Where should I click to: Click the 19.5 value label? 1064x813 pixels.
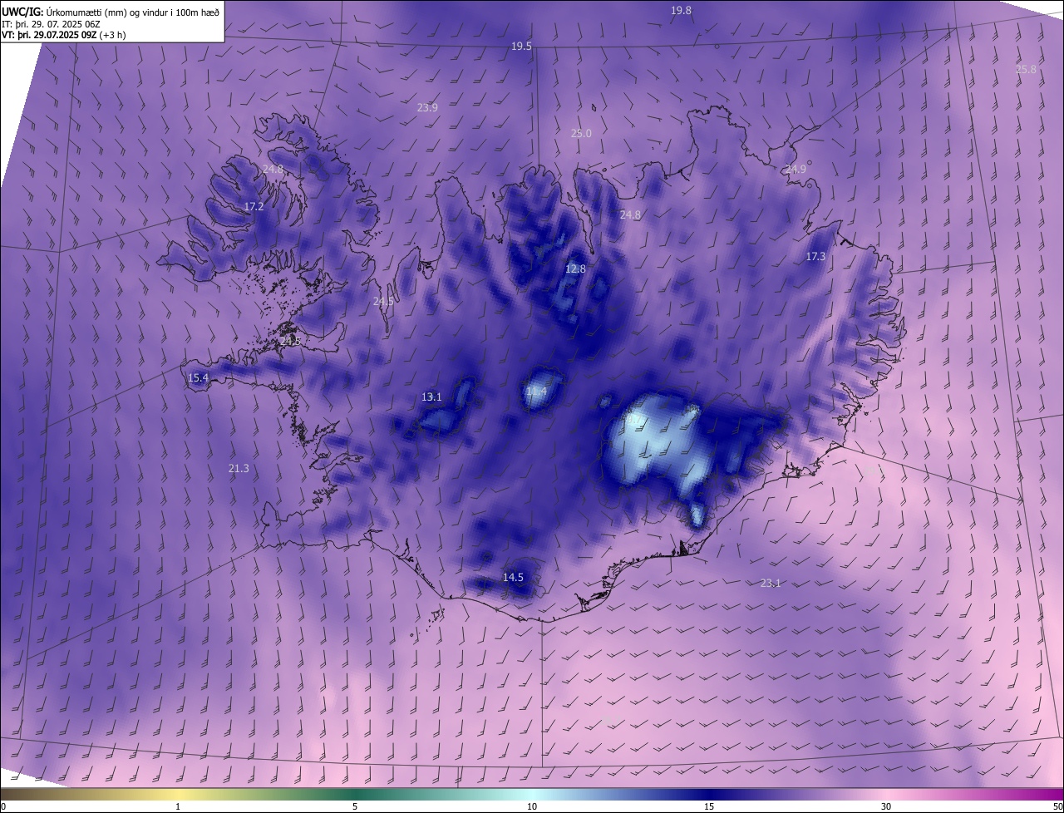(x=521, y=47)
